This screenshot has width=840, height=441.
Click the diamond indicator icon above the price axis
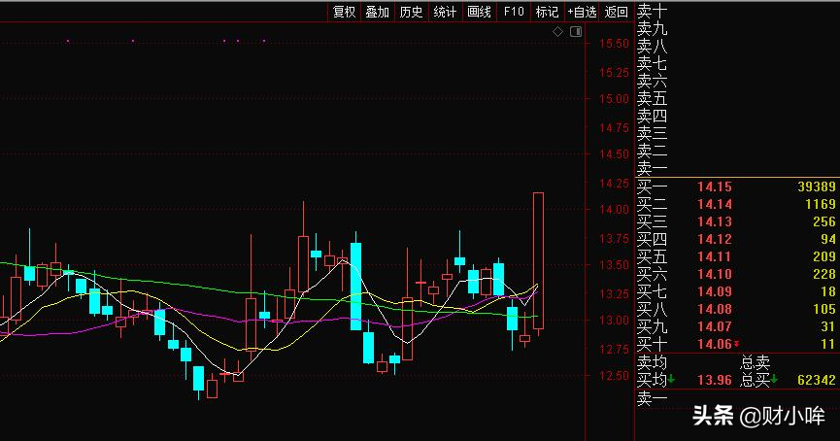[557, 32]
